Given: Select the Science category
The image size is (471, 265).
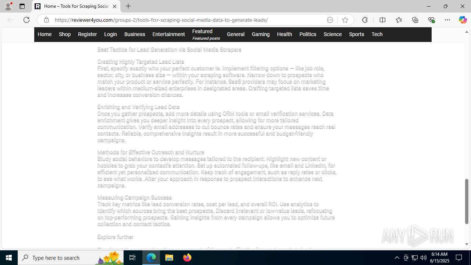Looking at the screenshot, I should (333, 34).
